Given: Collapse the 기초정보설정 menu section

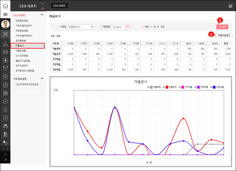Looking at the screenshot, I should [42, 78].
